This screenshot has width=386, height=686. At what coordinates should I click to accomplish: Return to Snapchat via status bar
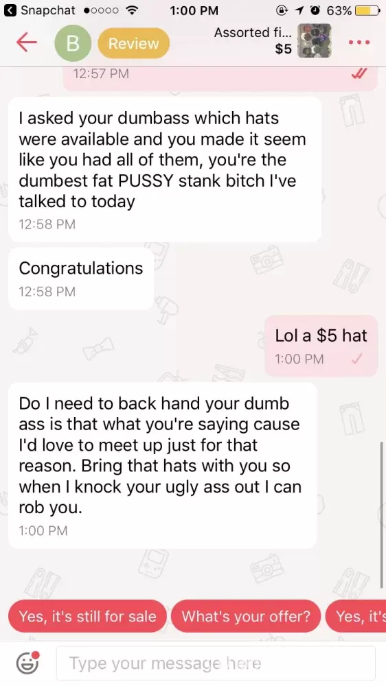click(x=40, y=10)
